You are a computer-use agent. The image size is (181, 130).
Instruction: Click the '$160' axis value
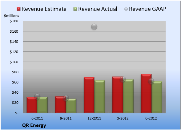(x=14, y=31)
